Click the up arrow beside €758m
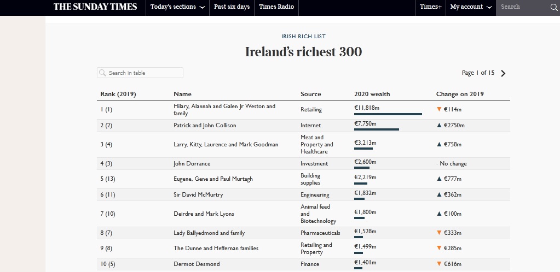Viewport: 560px width, 272px height. click(439, 144)
